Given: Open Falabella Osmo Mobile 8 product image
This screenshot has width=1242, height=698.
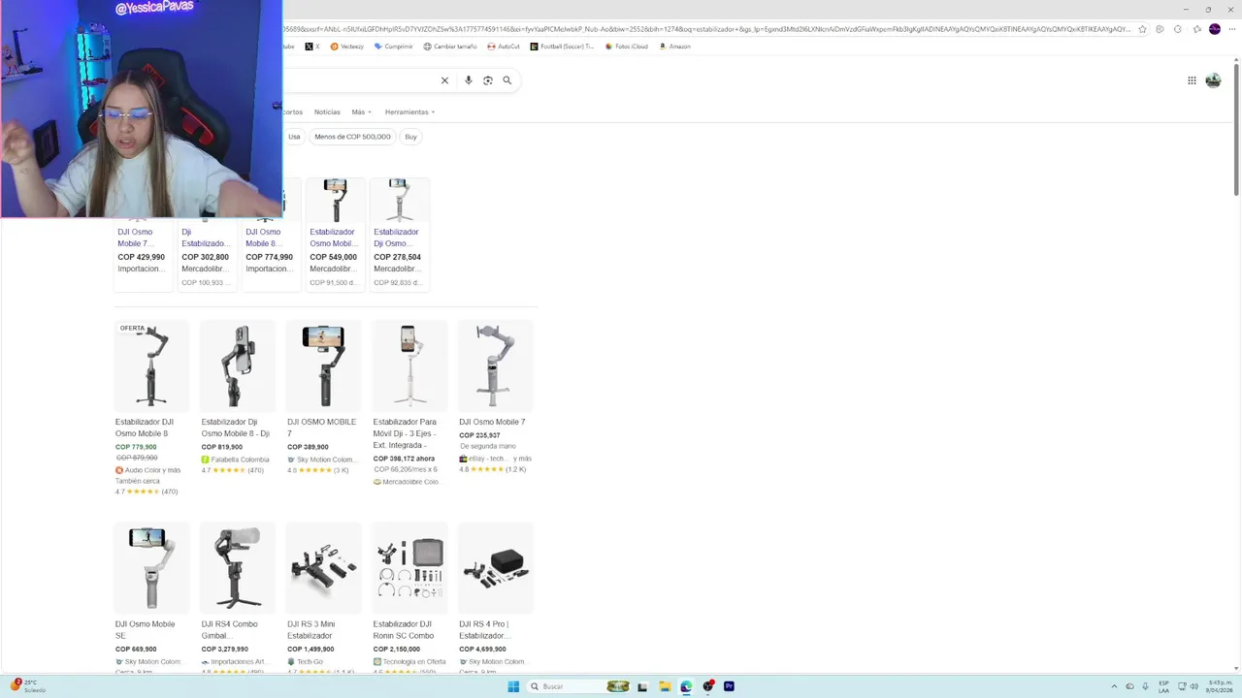Looking at the screenshot, I should [237, 366].
